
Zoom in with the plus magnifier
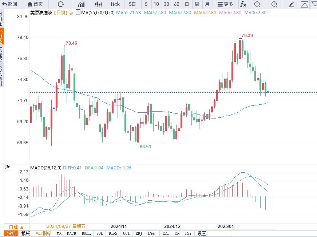tap(274, 4)
